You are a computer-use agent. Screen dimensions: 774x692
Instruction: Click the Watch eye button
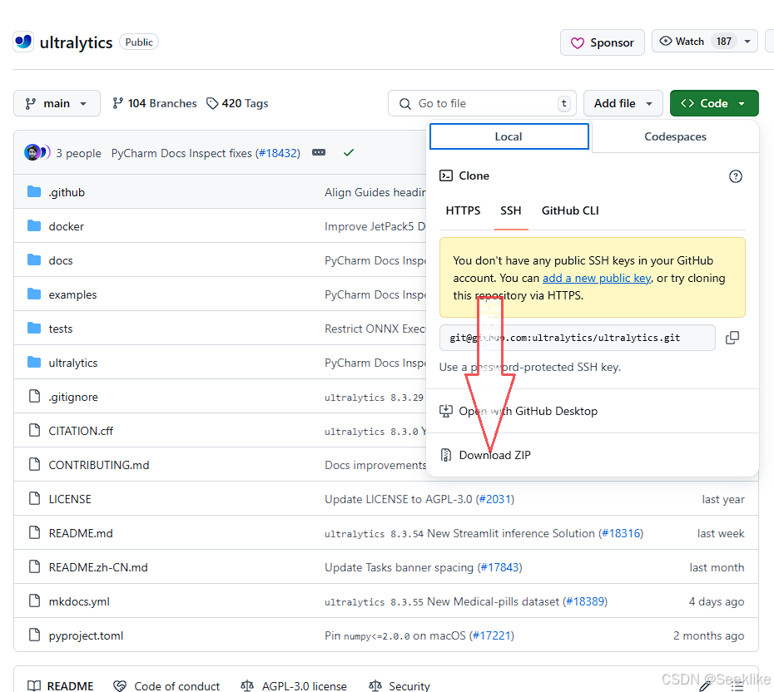point(682,42)
